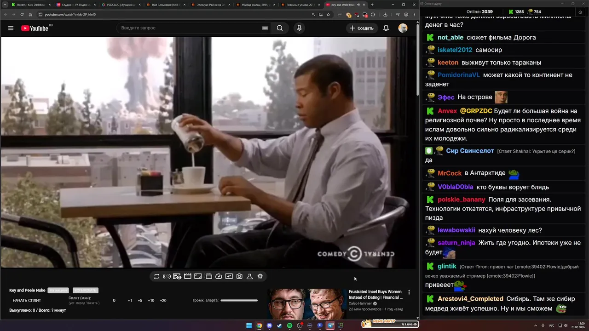Click the split minutes value 0 field

click(x=114, y=301)
